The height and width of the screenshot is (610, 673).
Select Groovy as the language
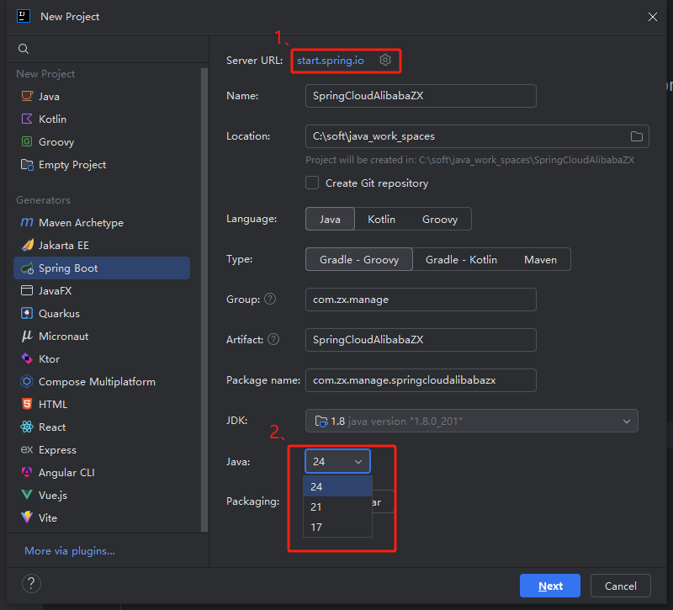[x=440, y=219]
